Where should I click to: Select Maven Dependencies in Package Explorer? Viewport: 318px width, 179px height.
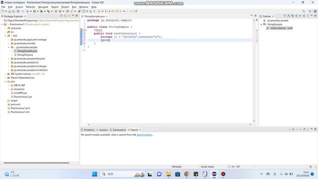click(x=22, y=78)
